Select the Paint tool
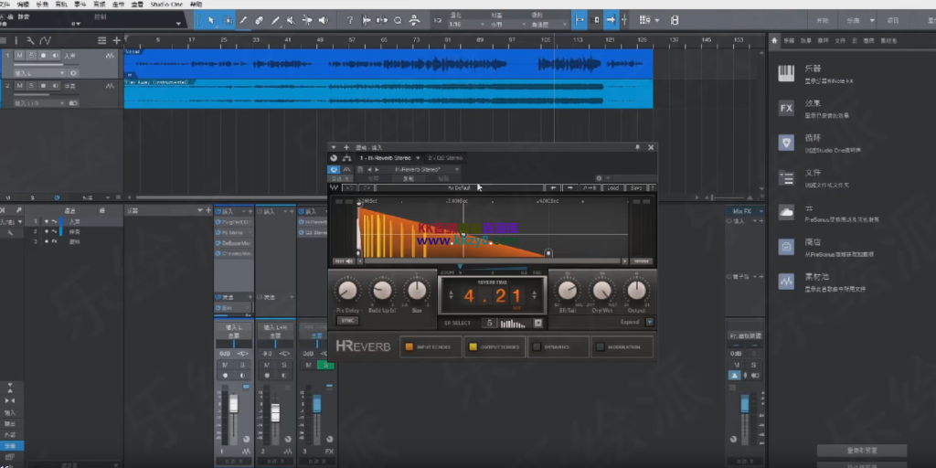936x468 pixels. point(275,20)
